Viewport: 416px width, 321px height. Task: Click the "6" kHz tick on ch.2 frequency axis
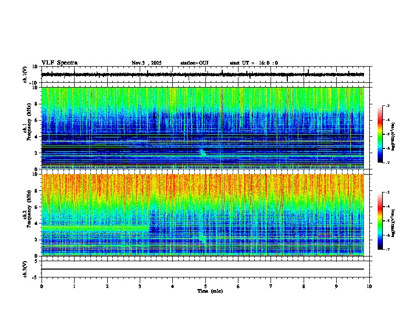36,207
